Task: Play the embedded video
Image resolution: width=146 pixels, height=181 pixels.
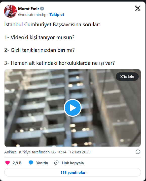Action: (x=72, y=108)
